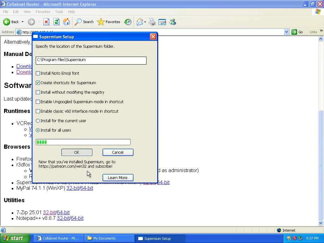Open the Favorites star toolbar button

tap(109, 22)
